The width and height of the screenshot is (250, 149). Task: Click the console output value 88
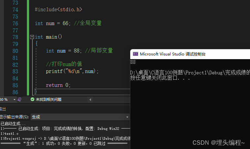coord(133,62)
